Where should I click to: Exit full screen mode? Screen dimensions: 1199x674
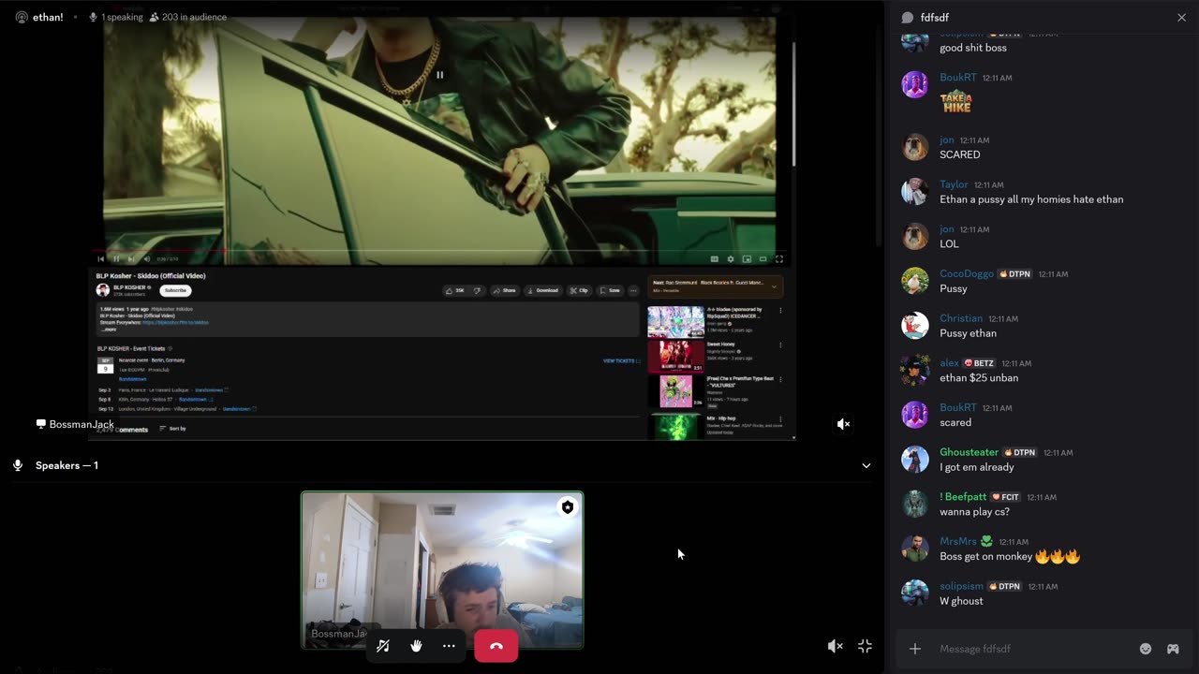(x=865, y=646)
